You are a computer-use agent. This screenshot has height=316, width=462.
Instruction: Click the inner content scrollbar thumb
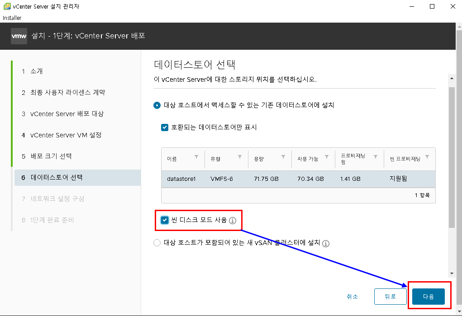[452, 157]
